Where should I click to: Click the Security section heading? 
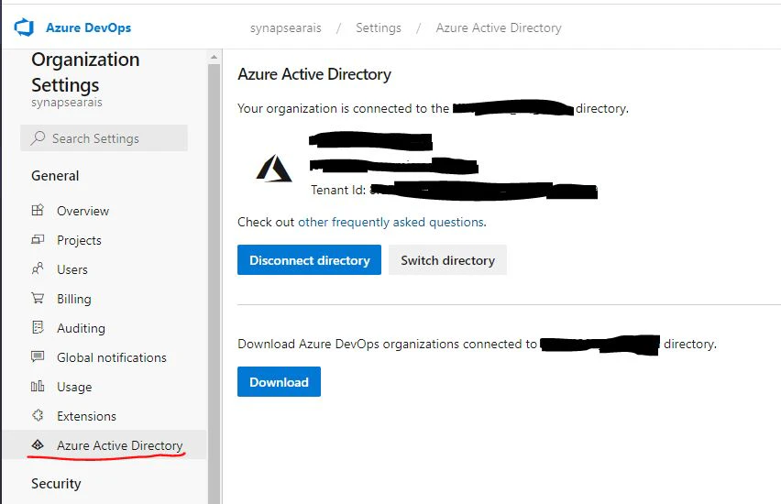coord(56,484)
